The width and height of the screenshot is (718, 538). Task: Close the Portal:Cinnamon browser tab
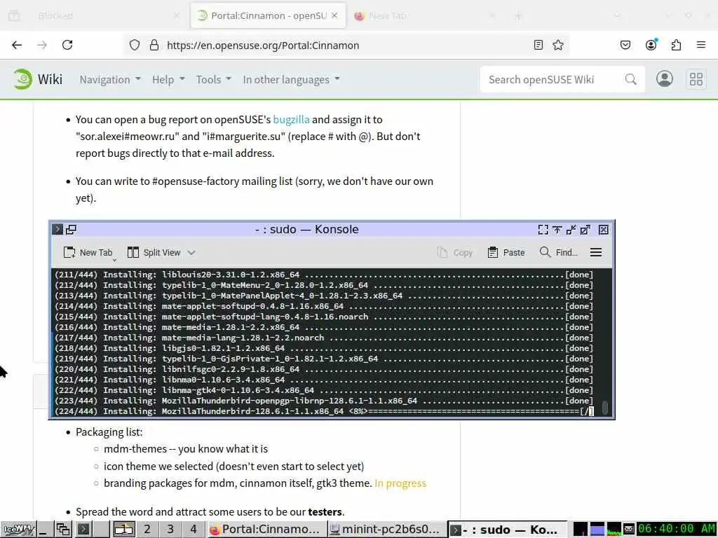[x=334, y=15]
